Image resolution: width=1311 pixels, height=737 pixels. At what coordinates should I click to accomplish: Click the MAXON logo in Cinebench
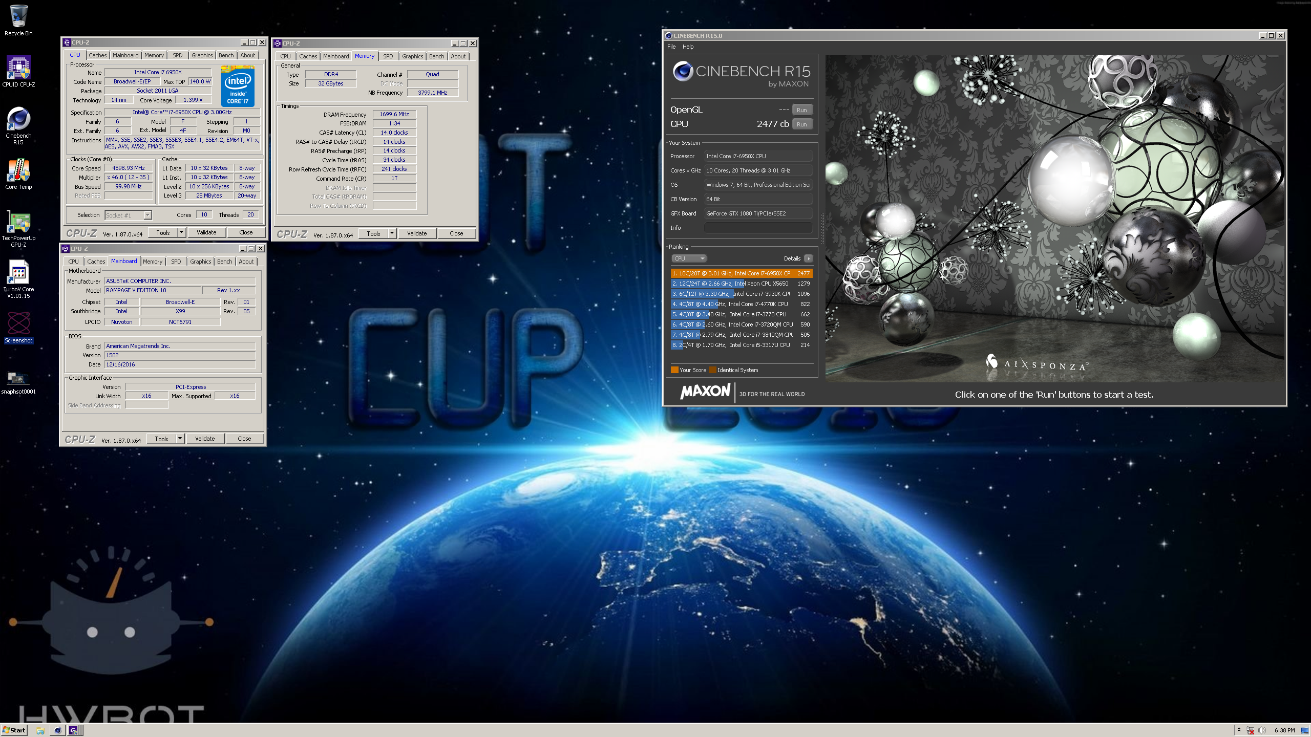[x=705, y=392]
